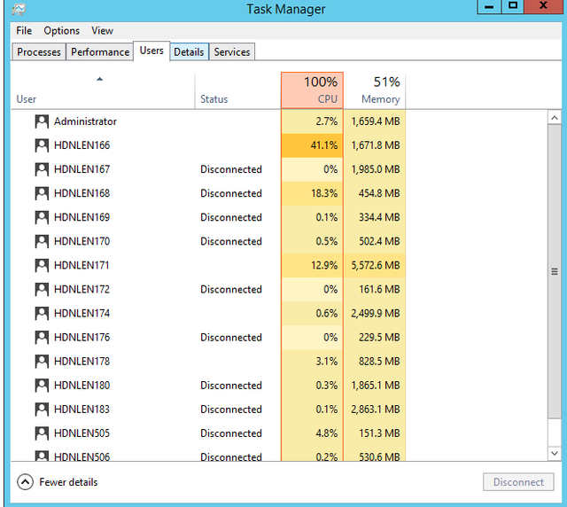Open the Options menu
This screenshot has height=507, width=567.
pos(61,31)
